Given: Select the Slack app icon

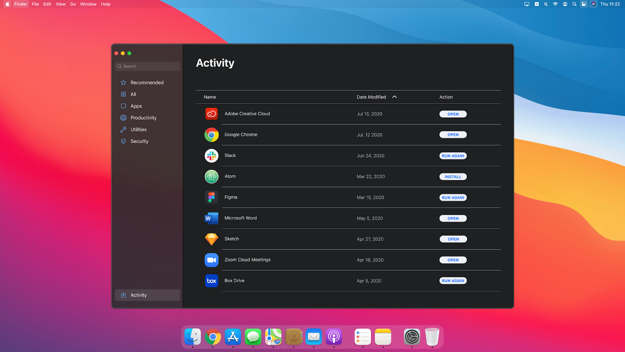Looking at the screenshot, I should (211, 155).
